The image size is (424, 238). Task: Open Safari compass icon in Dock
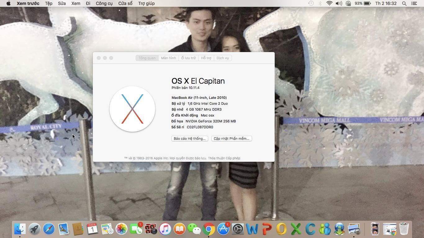point(49,229)
